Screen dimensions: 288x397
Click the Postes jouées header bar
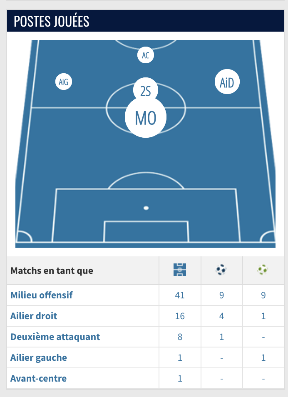tap(144, 21)
